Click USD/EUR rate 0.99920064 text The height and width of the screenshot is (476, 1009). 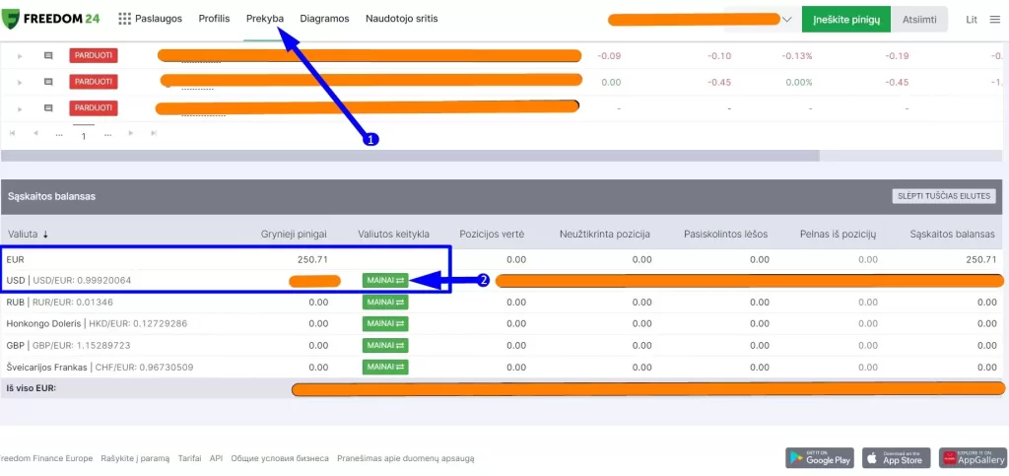point(83,281)
